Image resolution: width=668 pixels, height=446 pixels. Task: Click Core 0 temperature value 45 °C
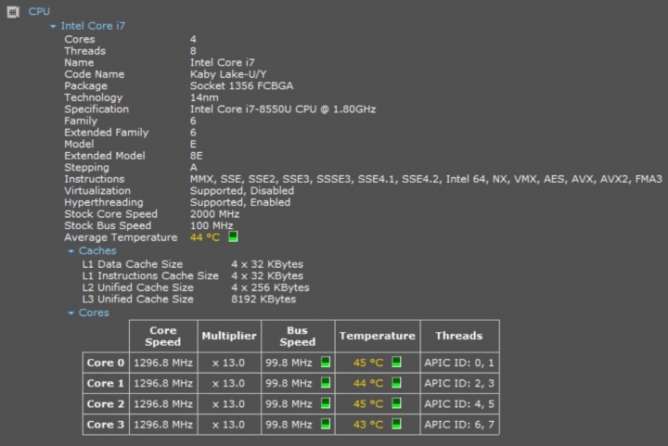368,363
